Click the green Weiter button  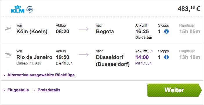point(175,90)
